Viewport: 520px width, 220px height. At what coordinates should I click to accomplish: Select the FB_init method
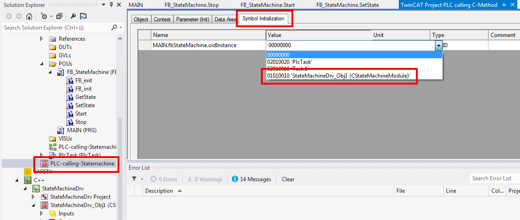pos(84,89)
